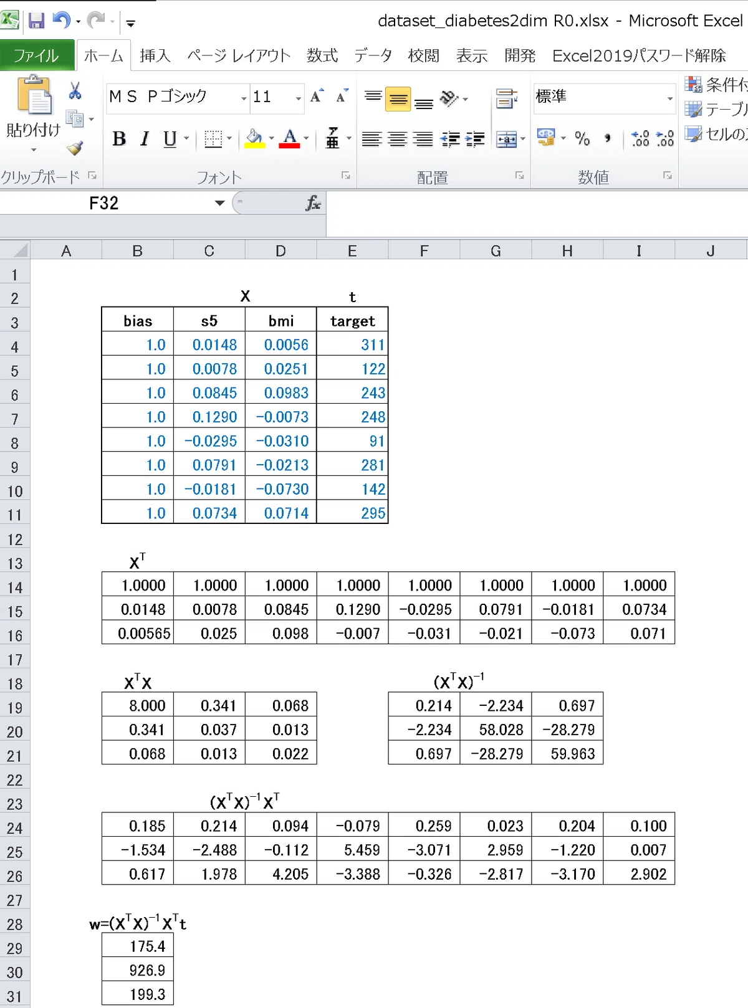Click the Undo arrow icon
The height and width of the screenshot is (1008, 748).
coord(61,21)
